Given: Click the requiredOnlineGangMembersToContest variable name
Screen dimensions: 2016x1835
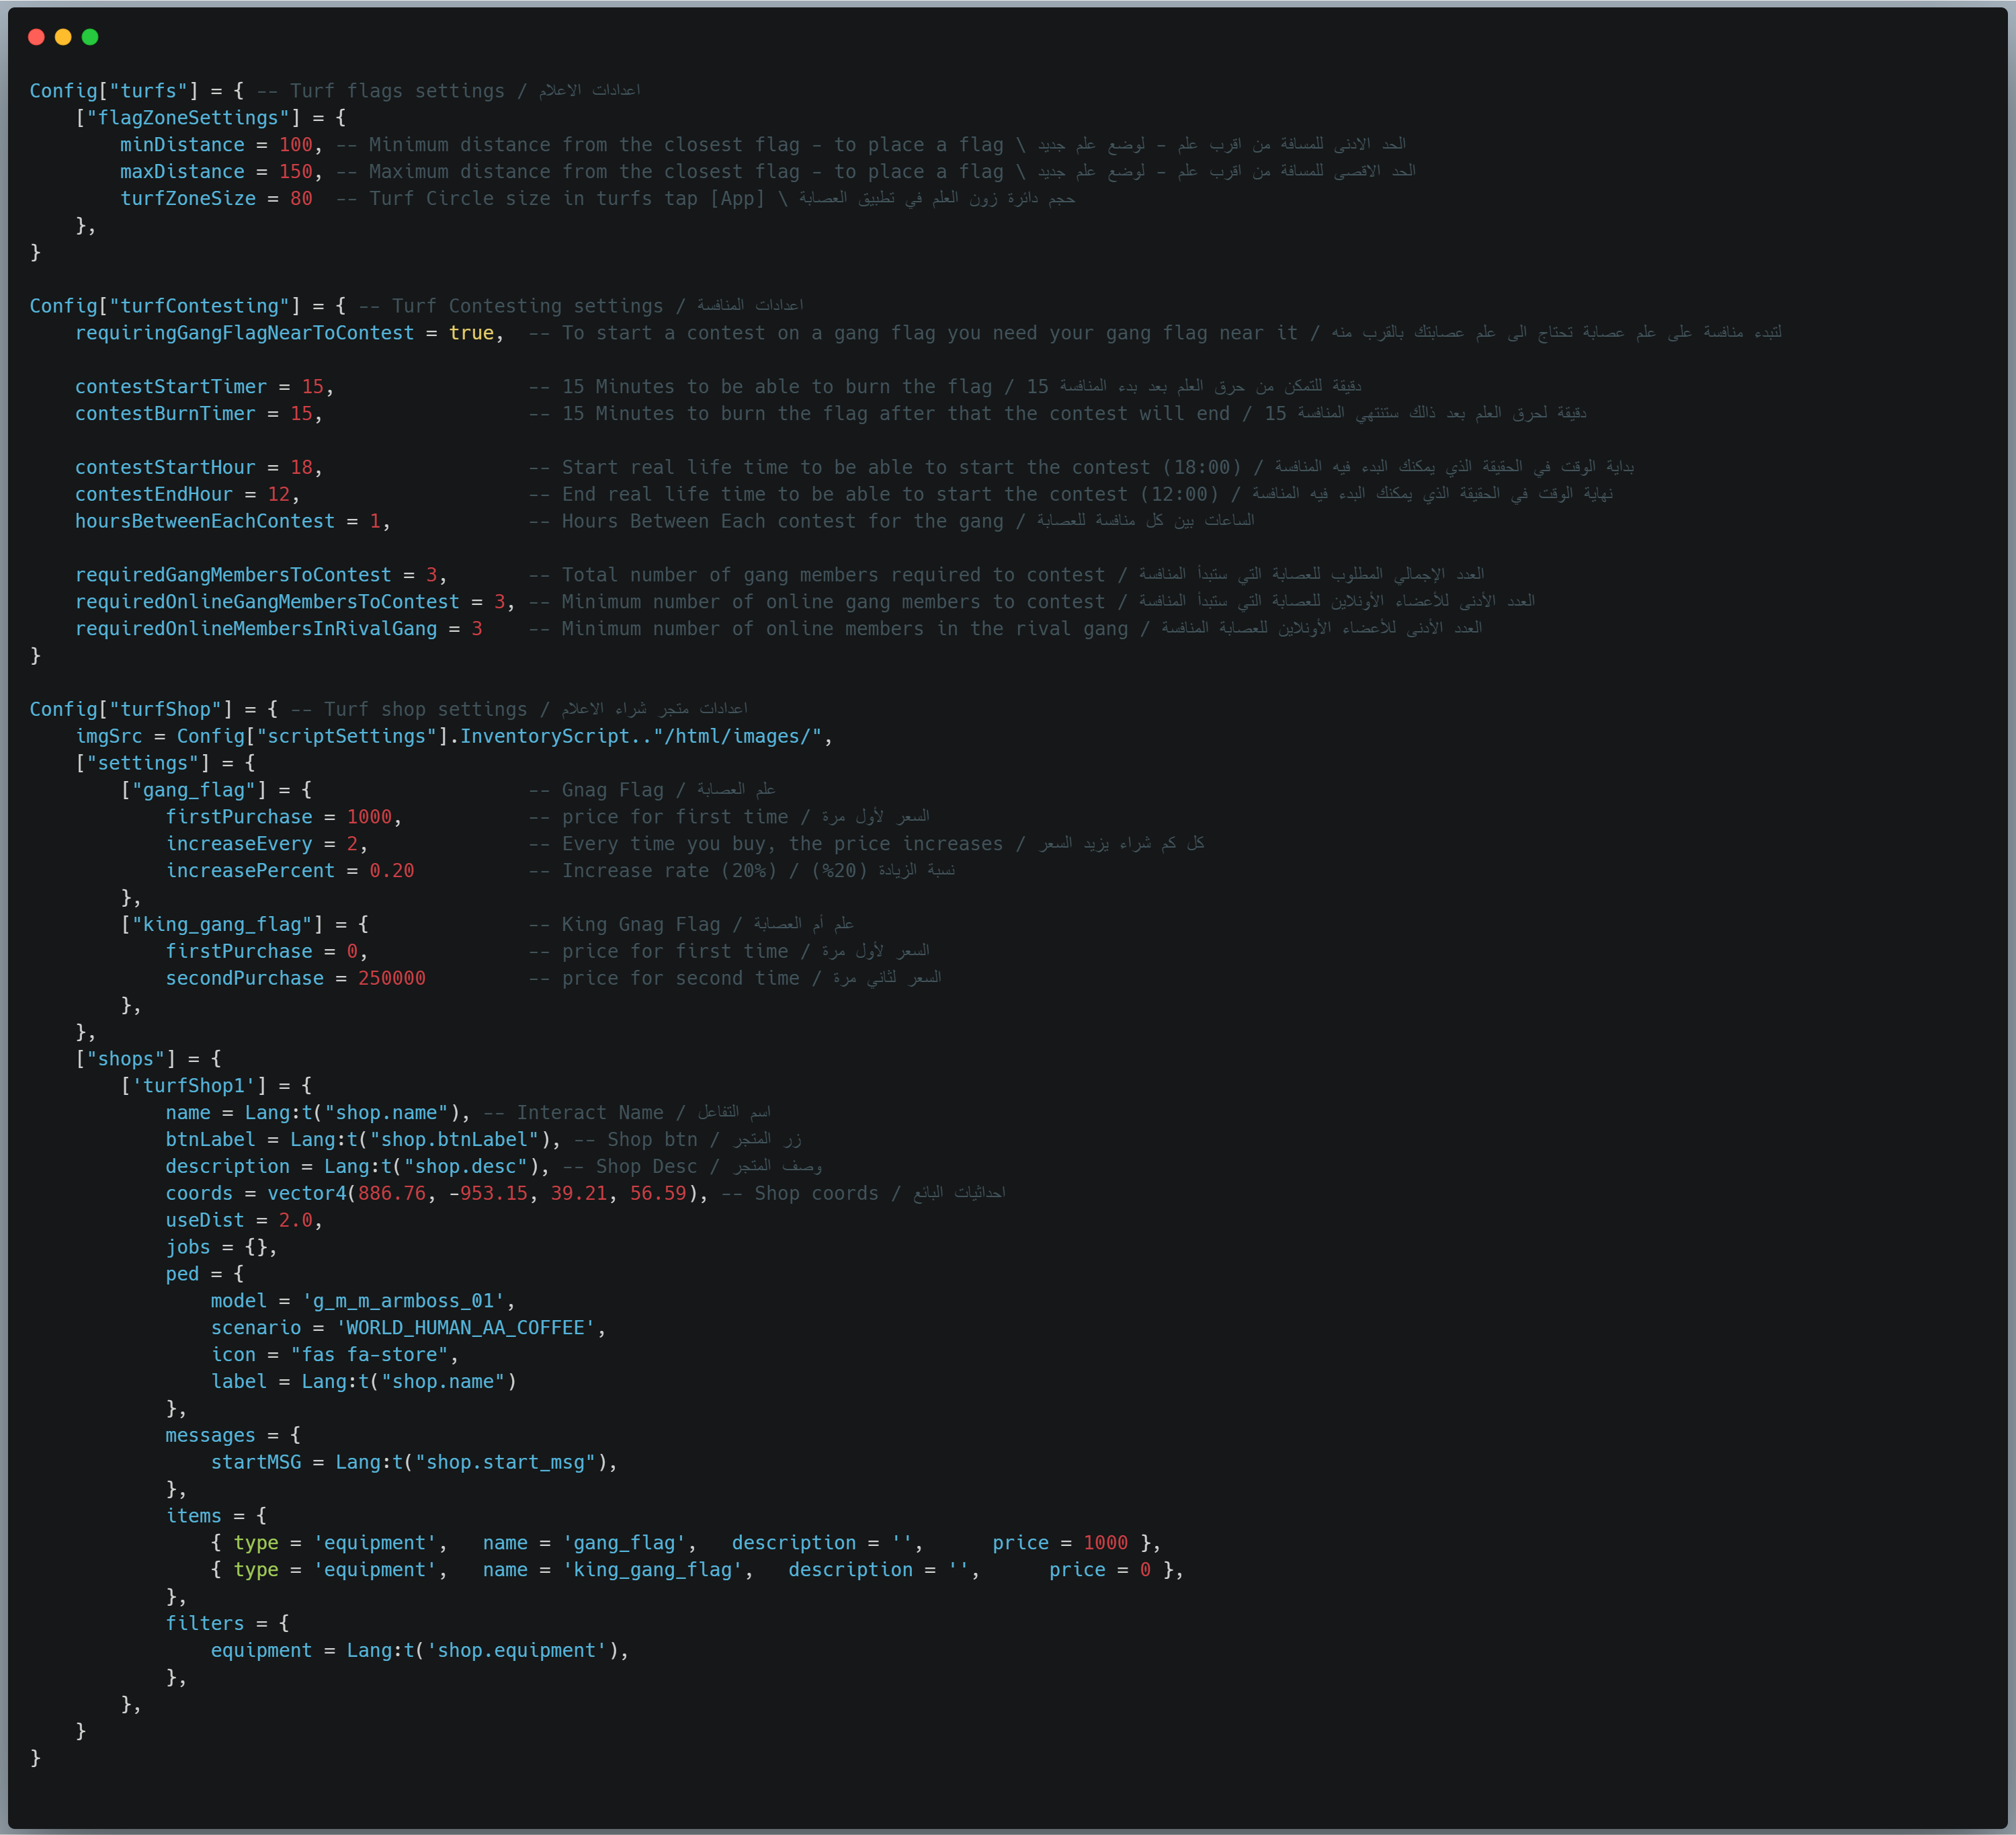Looking at the screenshot, I should tap(267, 602).
